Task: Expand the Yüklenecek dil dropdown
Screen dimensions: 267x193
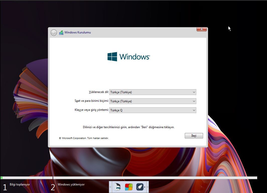Action: click(x=153, y=92)
